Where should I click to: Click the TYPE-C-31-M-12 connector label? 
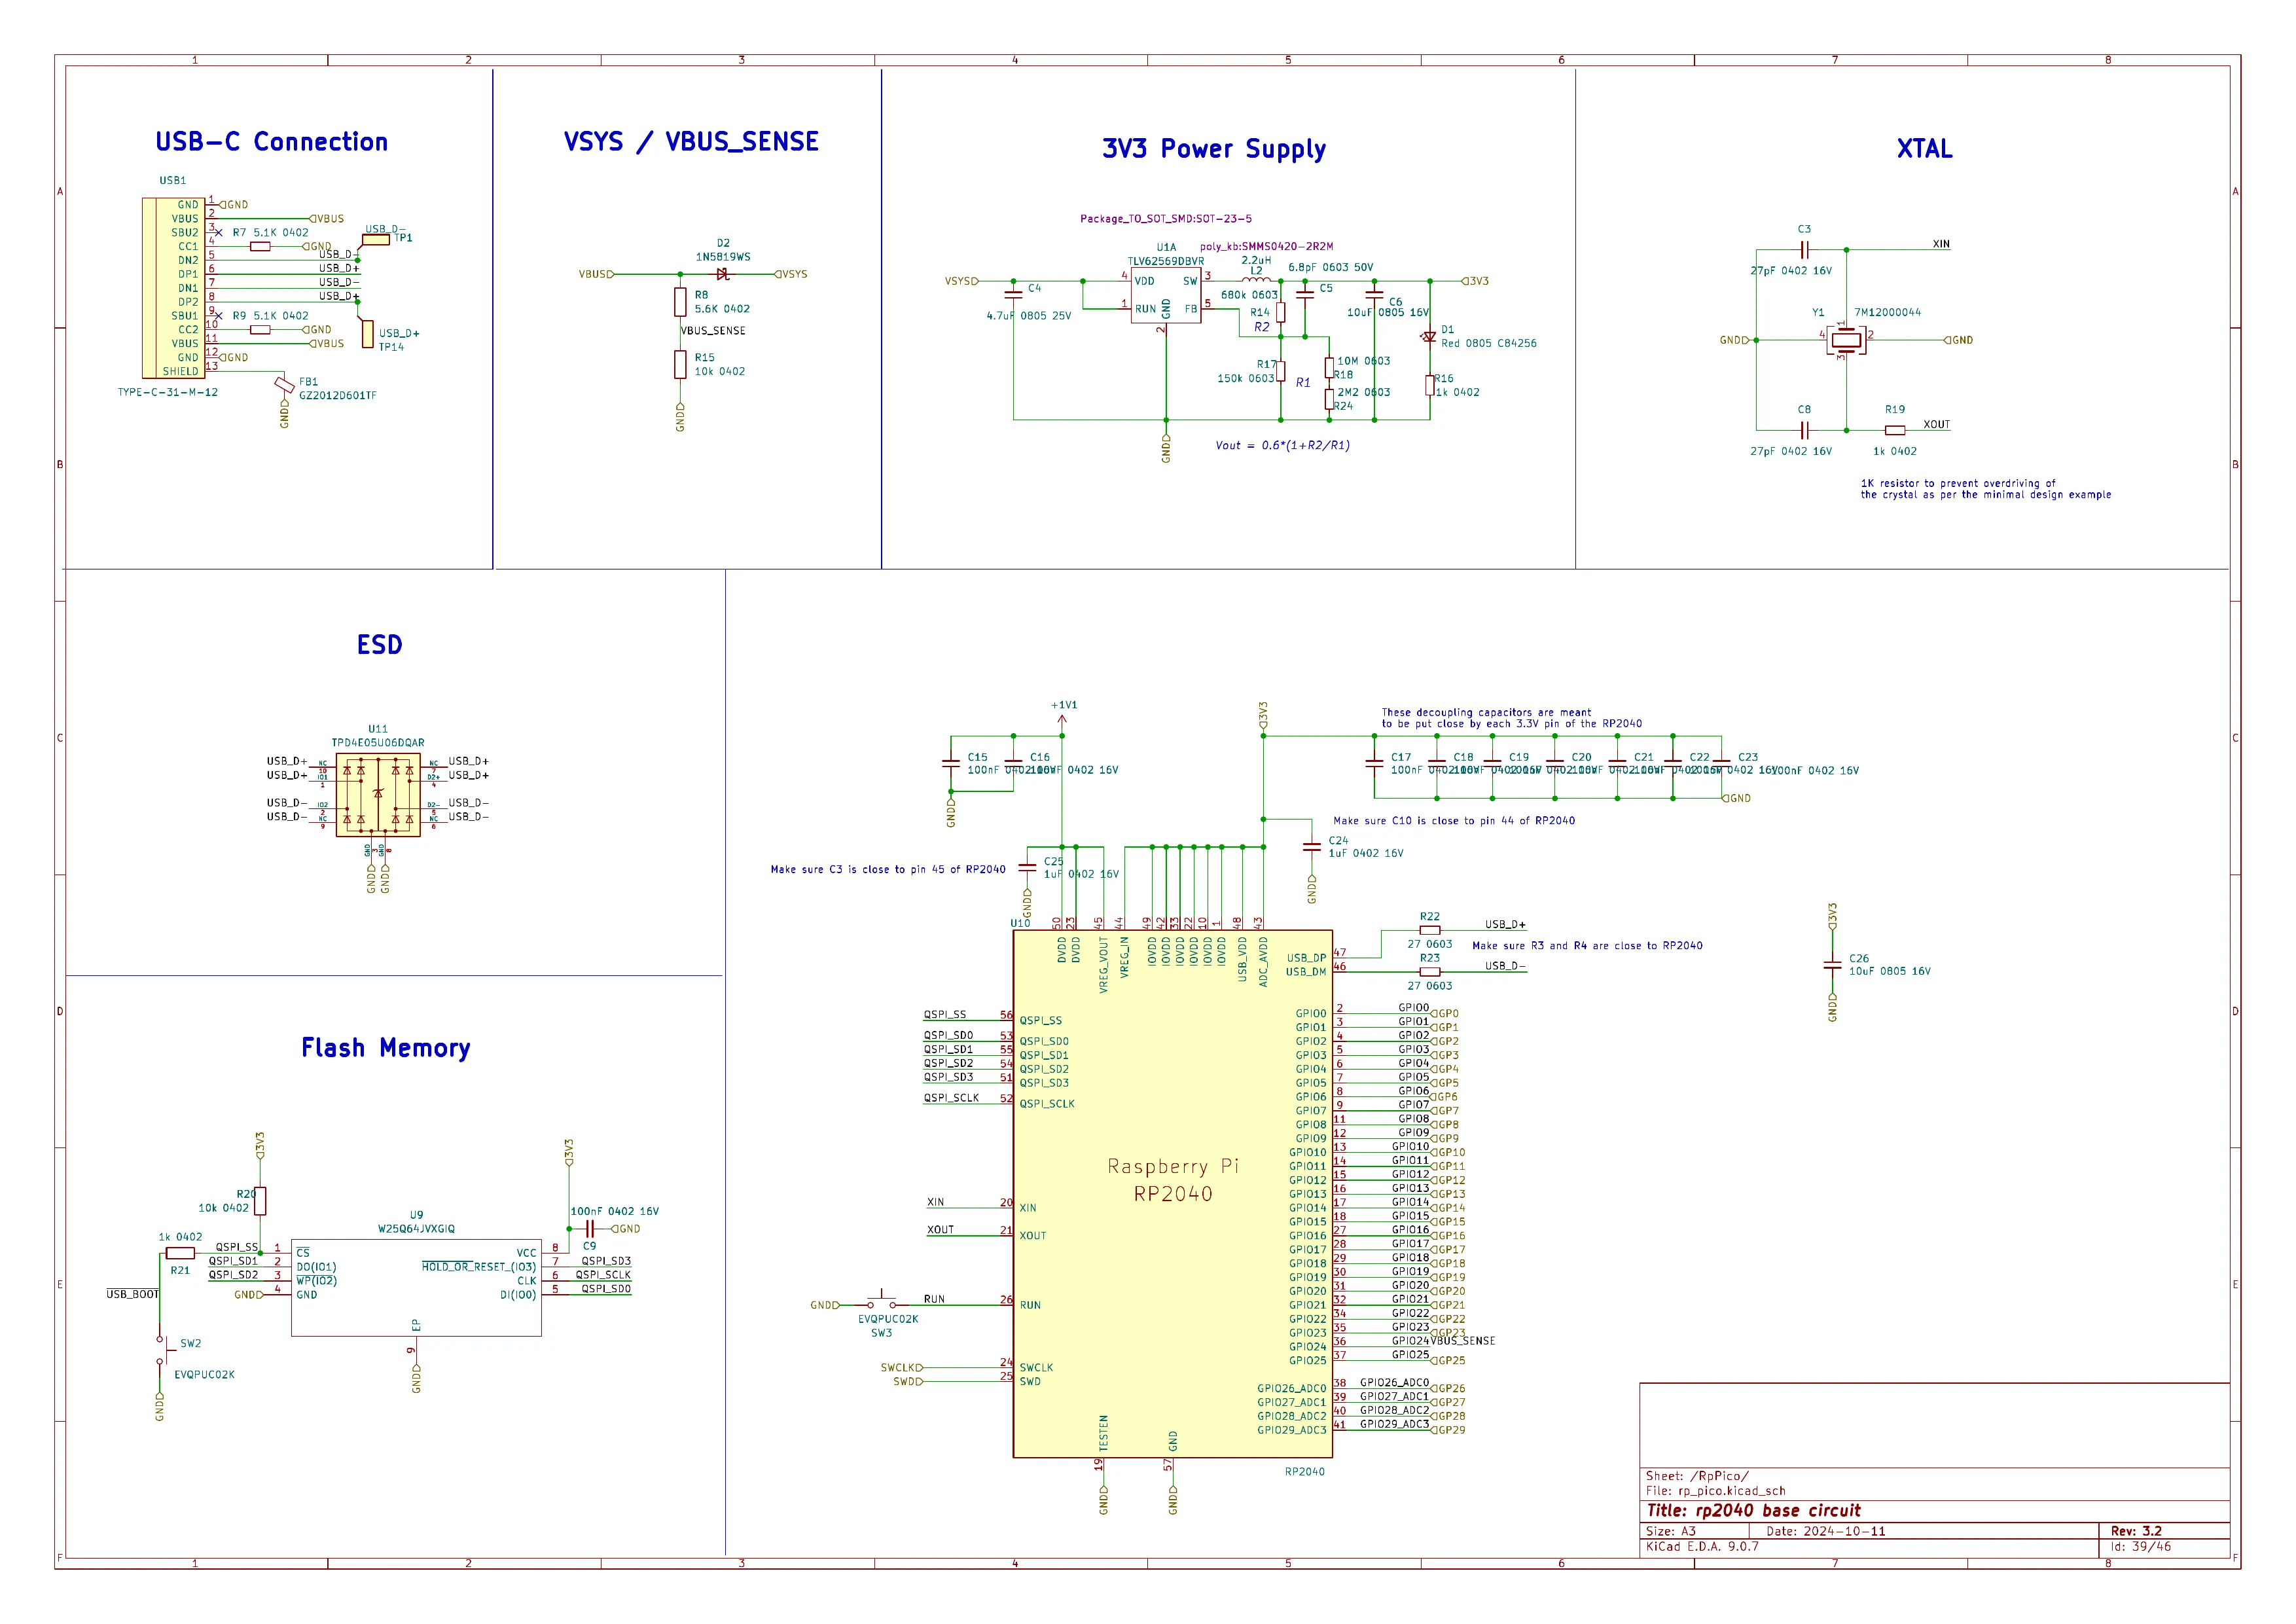click(x=168, y=392)
